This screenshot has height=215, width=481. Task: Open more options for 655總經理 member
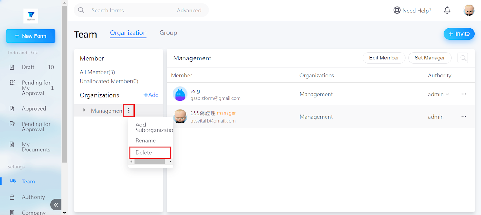(x=464, y=117)
